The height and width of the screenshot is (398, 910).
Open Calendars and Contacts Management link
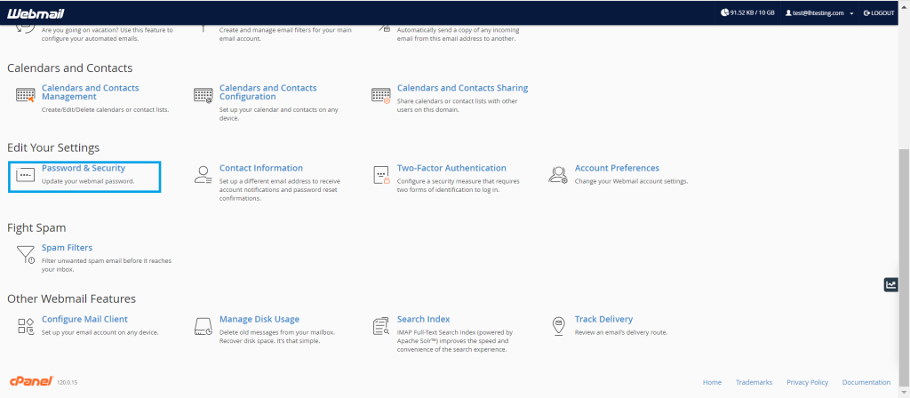click(90, 92)
